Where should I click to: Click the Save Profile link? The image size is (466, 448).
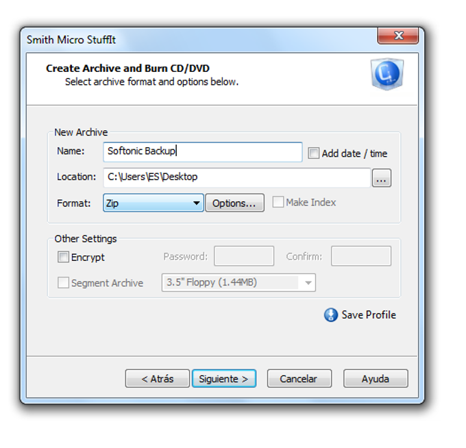(x=369, y=315)
